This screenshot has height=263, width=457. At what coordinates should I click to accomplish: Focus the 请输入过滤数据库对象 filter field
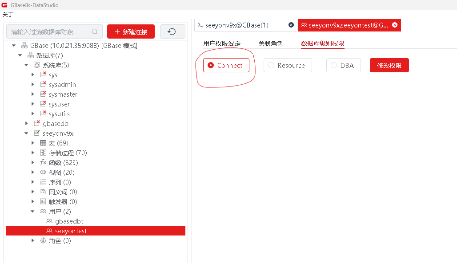(x=54, y=31)
